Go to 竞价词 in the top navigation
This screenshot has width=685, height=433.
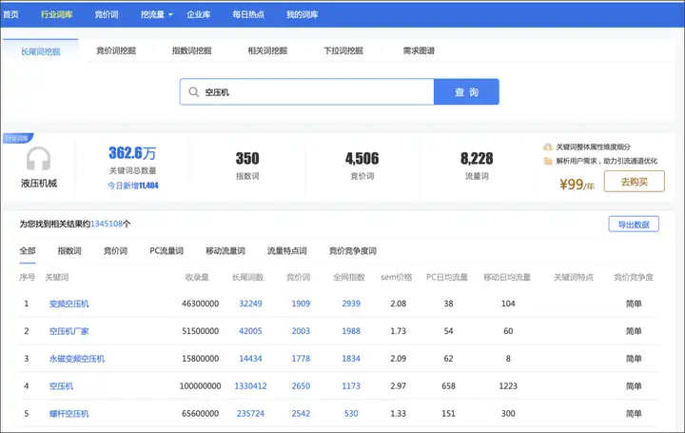click(107, 14)
